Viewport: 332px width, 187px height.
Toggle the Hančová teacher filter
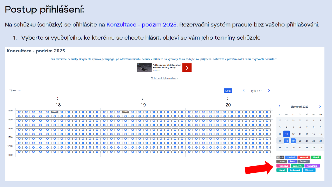point(291,157)
